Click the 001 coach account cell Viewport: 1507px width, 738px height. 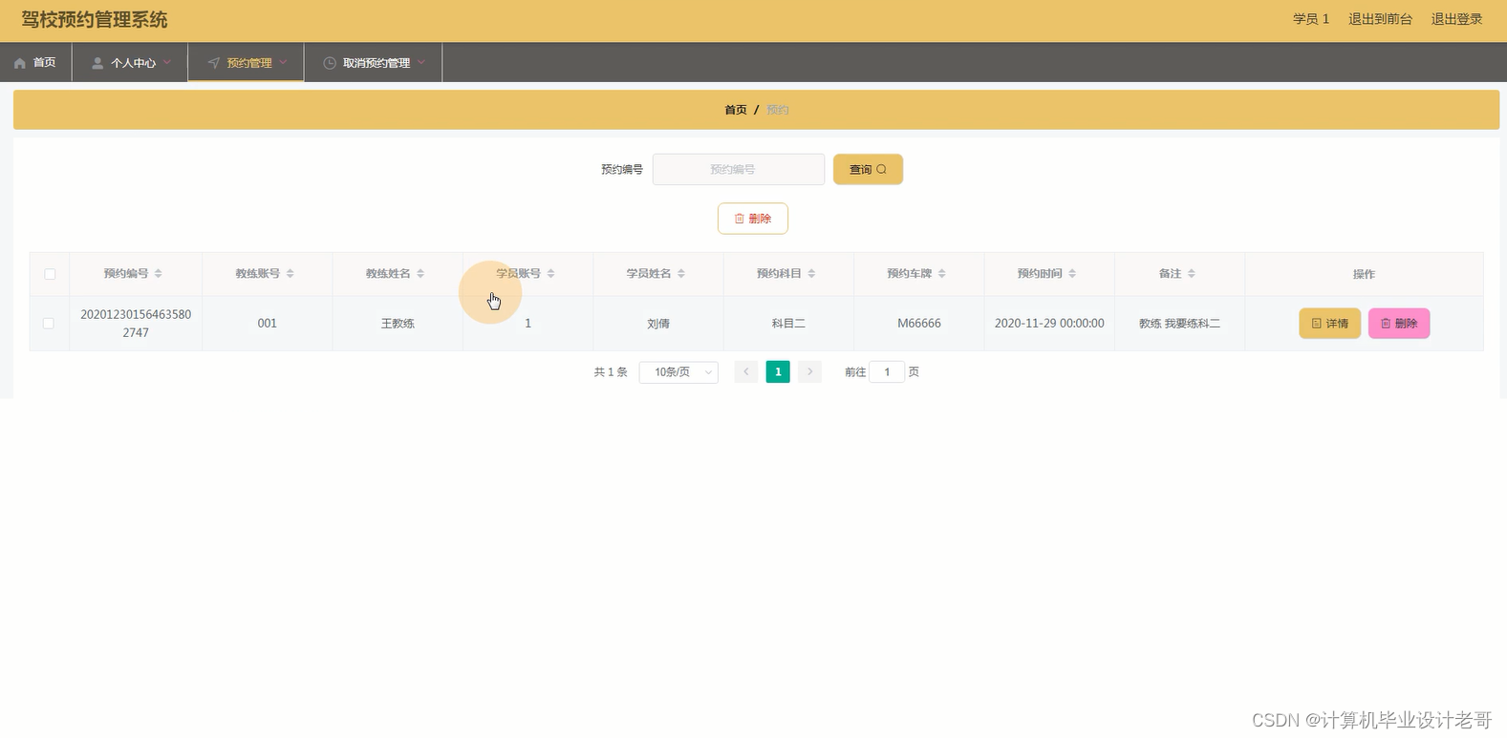[x=268, y=324]
